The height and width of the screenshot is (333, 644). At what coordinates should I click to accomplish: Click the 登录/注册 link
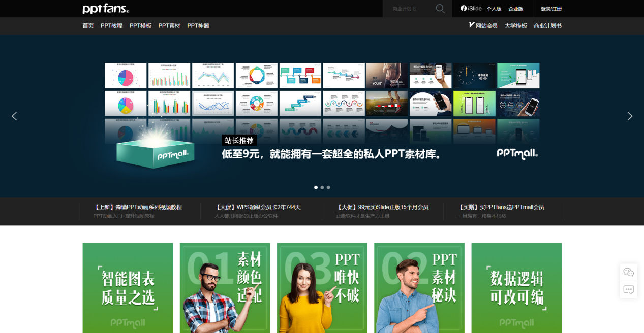tap(551, 9)
